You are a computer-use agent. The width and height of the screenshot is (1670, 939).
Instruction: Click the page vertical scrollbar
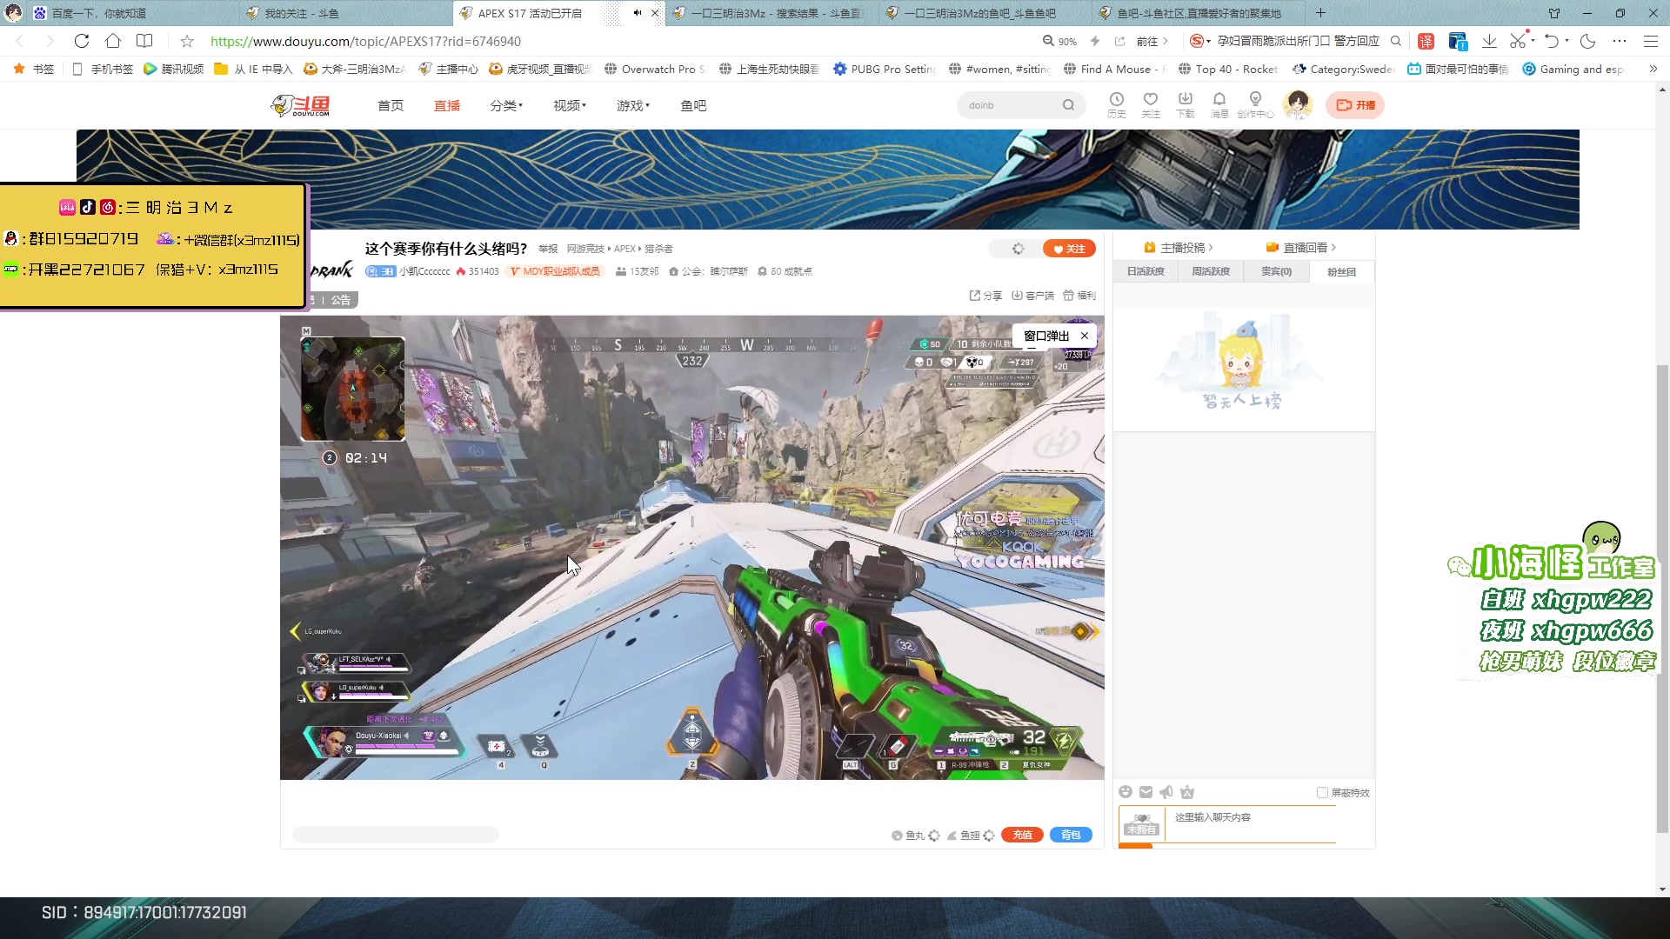click(1663, 600)
